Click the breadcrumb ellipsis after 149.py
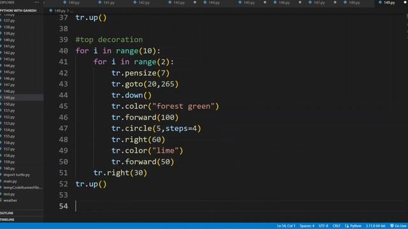This screenshot has height=229, width=408. (x=72, y=11)
